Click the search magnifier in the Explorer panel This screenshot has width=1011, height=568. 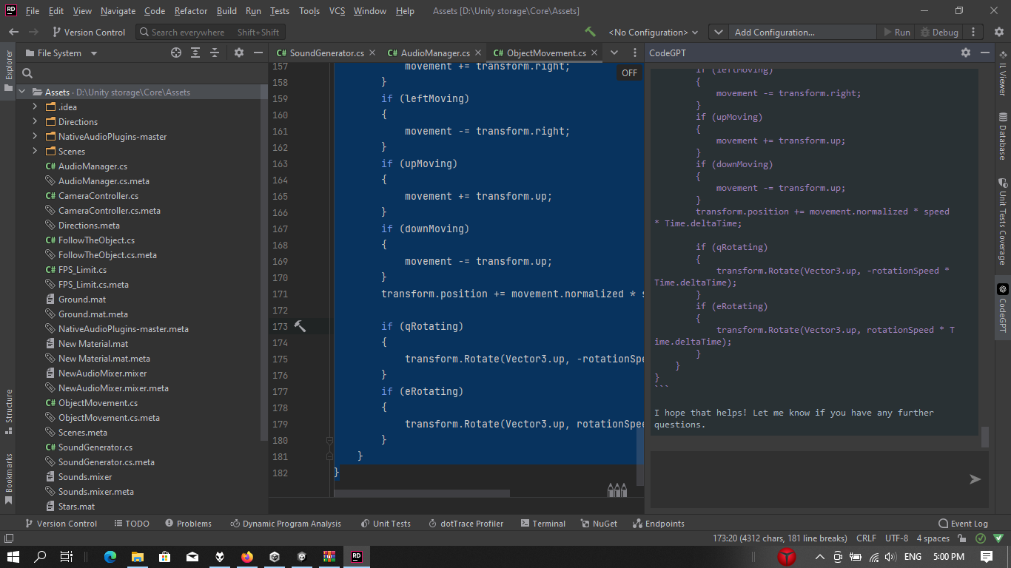(x=27, y=72)
